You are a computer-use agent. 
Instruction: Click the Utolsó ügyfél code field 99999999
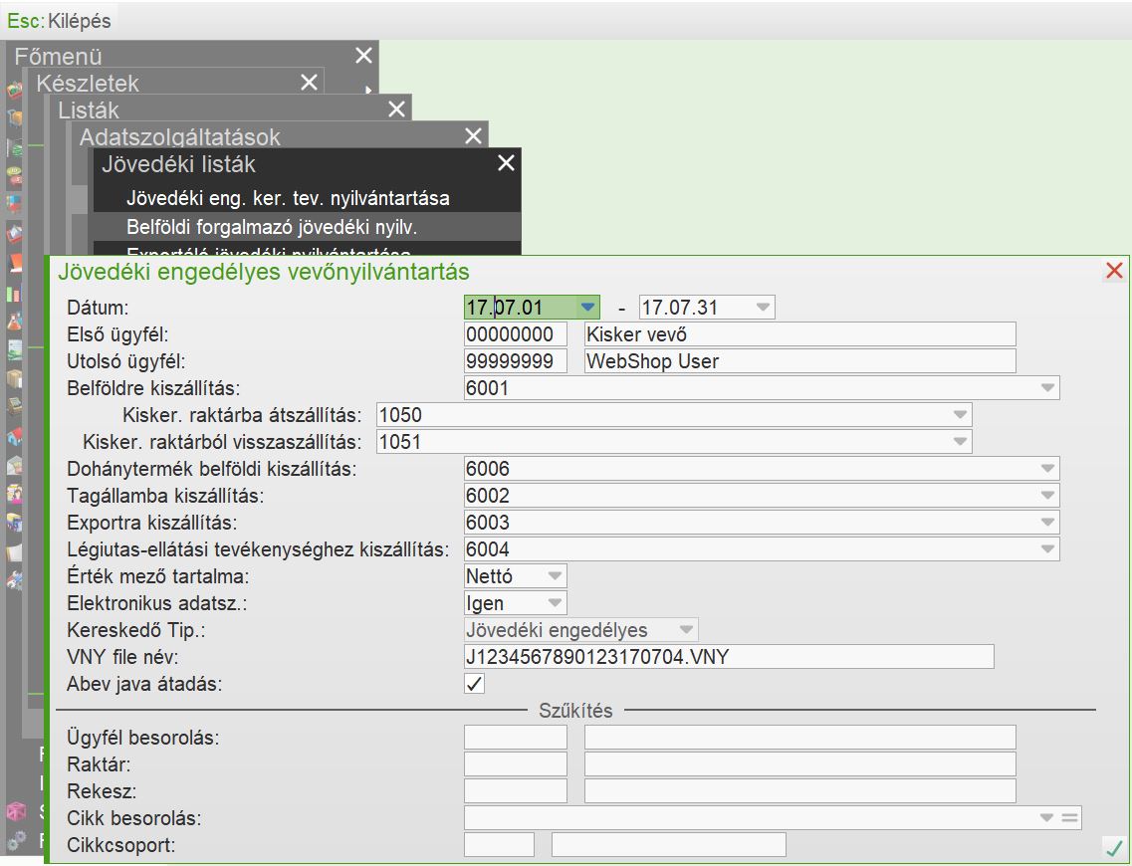click(516, 360)
